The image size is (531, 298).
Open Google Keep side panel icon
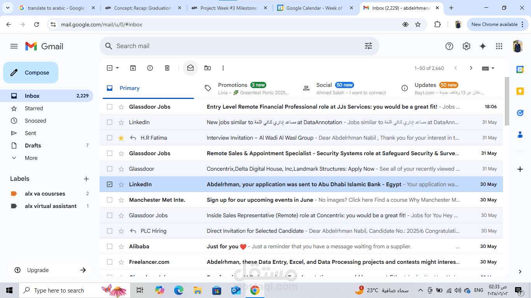coord(520,91)
